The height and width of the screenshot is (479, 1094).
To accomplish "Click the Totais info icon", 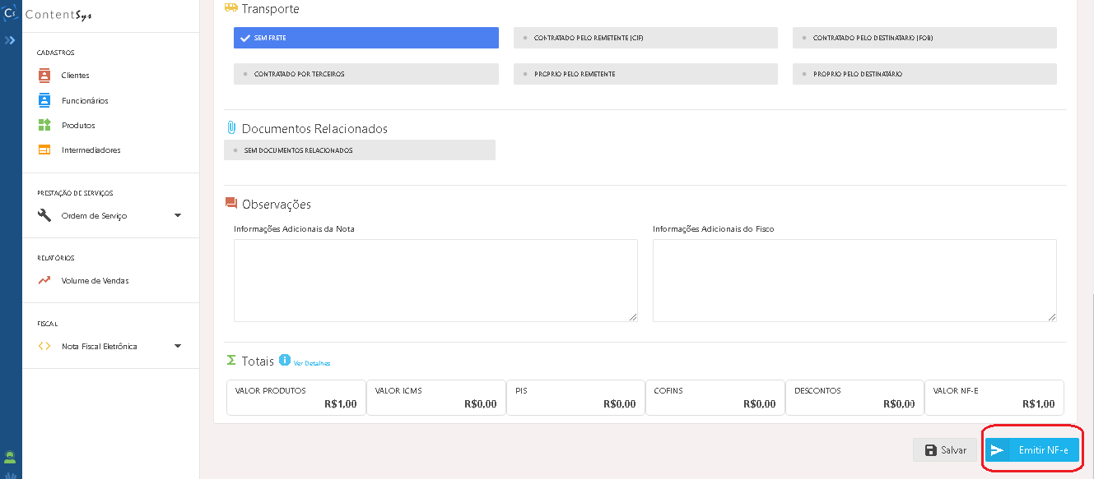I will coord(285,360).
